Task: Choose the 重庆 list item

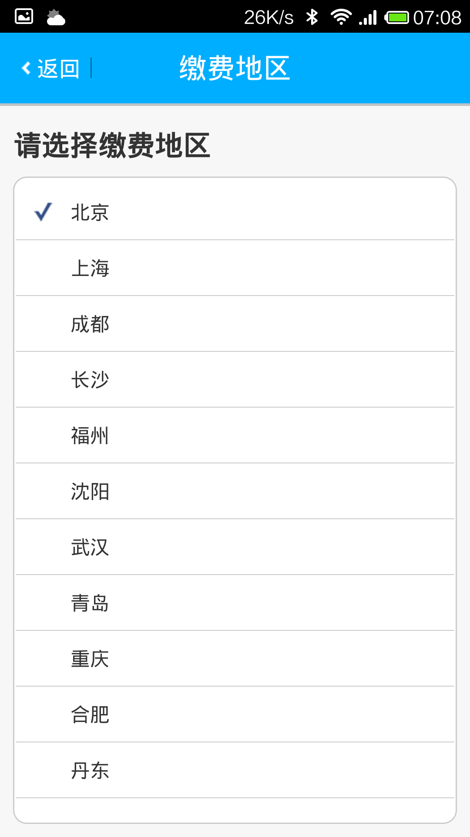Action: pyautogui.click(x=90, y=659)
